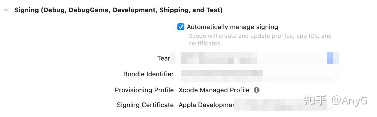
Task: Uncheck Automatically manage signing checkbox
Action: pyautogui.click(x=181, y=27)
